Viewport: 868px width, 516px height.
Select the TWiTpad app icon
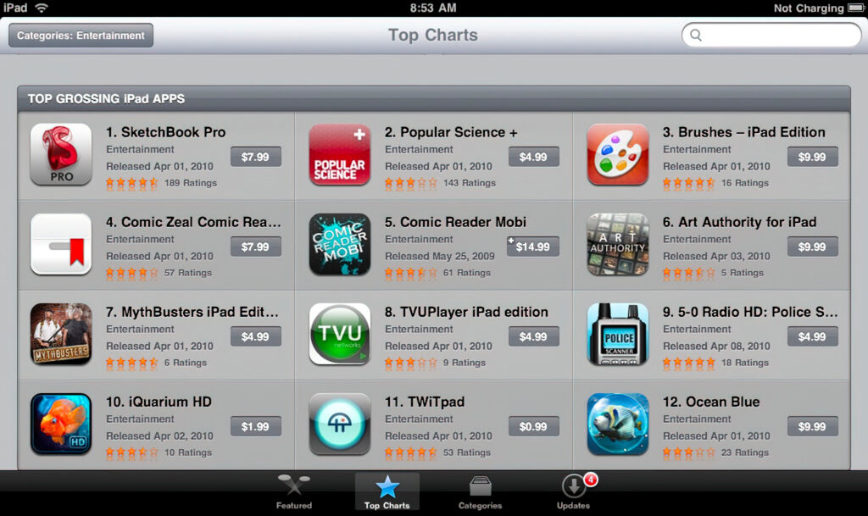pos(339,424)
